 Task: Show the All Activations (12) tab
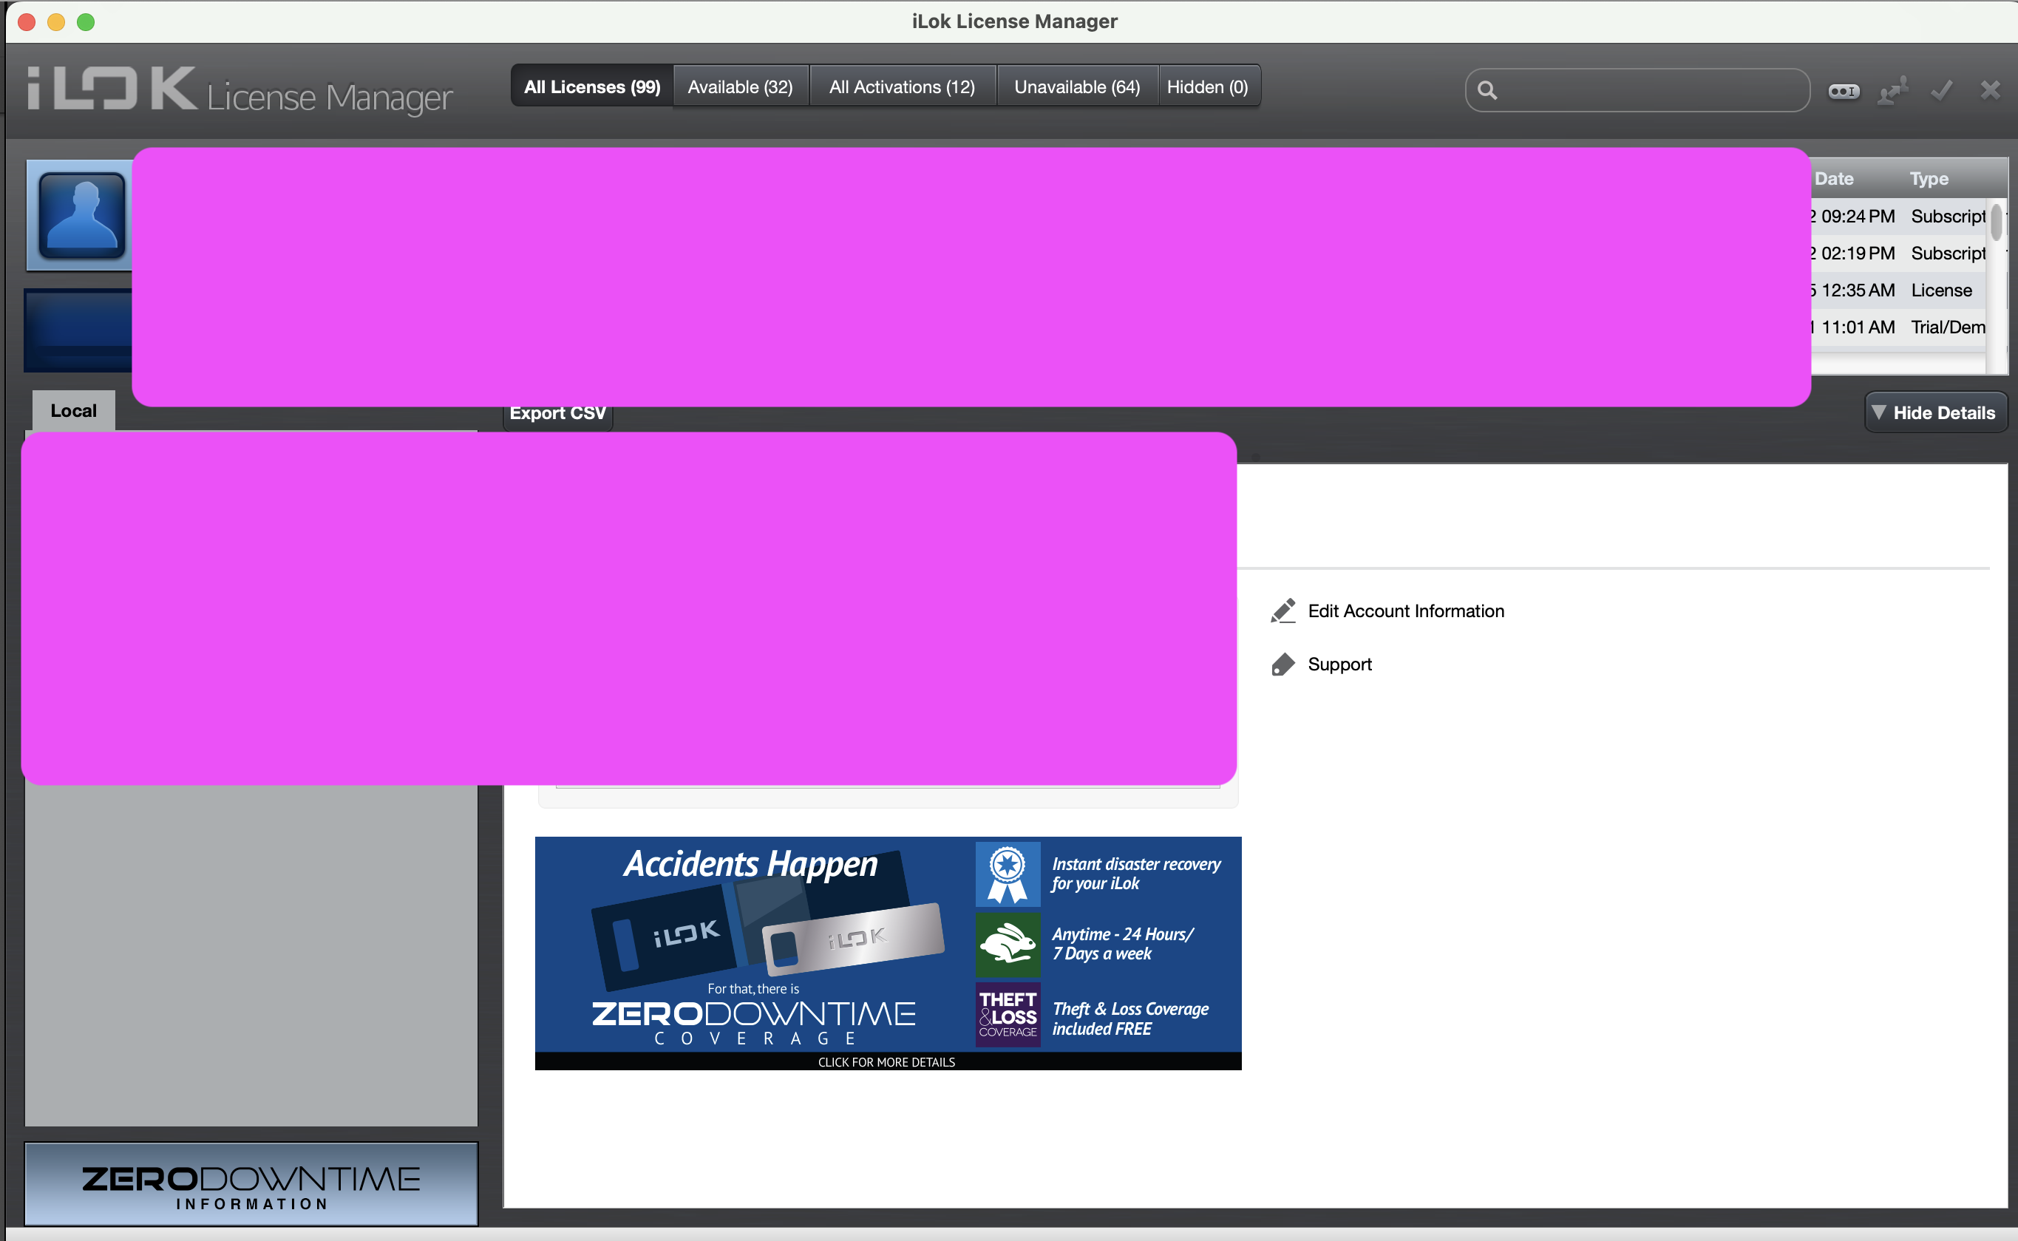pos(901,87)
